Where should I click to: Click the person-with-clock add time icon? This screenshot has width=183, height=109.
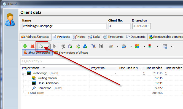tap(63, 46)
